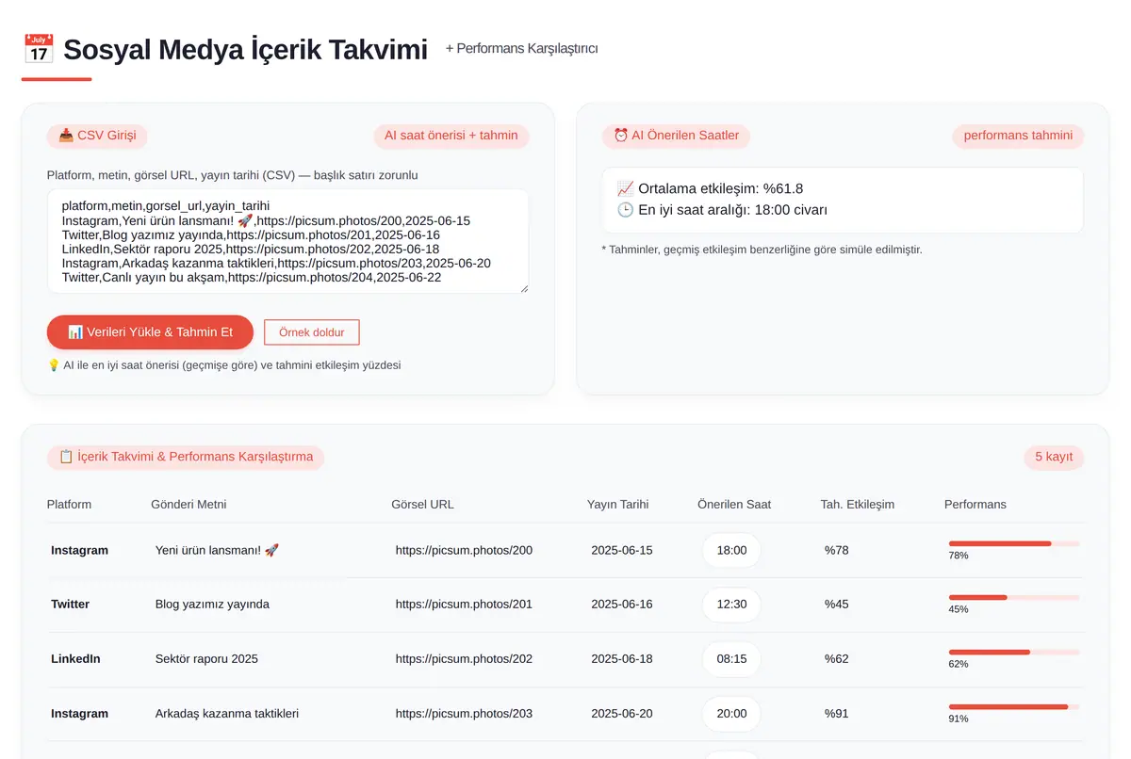Screen dimensions: 1131x759
Task: Click the 2025-06-15 date cell
Action: (622, 550)
